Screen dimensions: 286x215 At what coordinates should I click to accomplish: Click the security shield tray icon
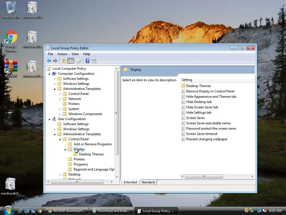[x=246, y=211]
